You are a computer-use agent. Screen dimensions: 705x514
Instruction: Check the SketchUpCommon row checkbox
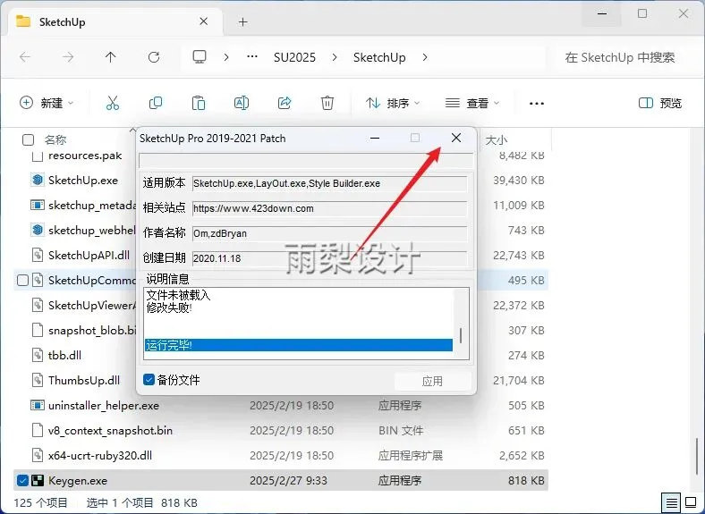(x=22, y=281)
